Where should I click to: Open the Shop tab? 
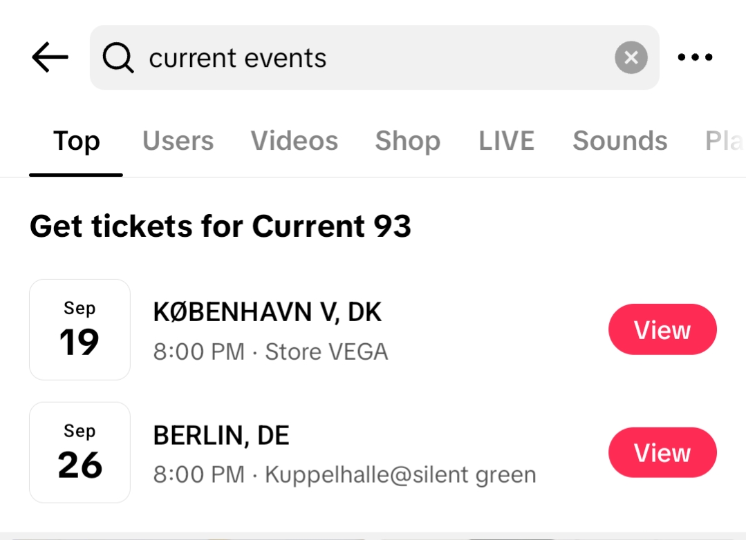click(407, 141)
